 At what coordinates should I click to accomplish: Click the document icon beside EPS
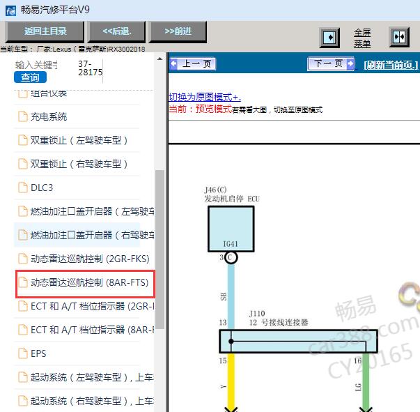coord(23,353)
